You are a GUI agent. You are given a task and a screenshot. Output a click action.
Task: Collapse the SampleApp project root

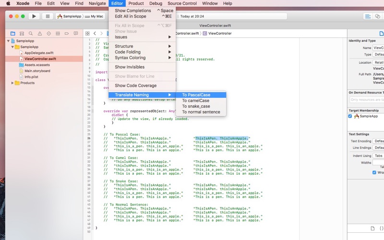(8, 41)
